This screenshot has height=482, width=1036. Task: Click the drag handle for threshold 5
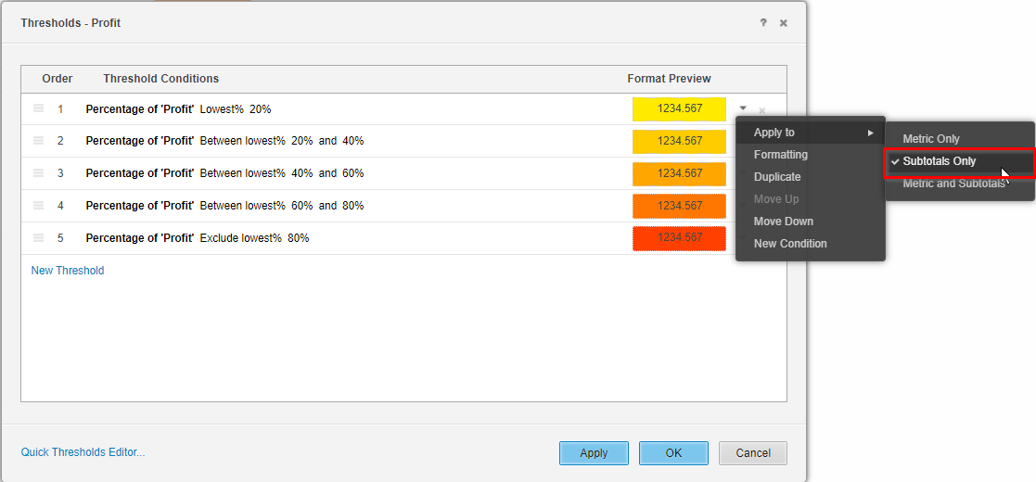coord(38,237)
